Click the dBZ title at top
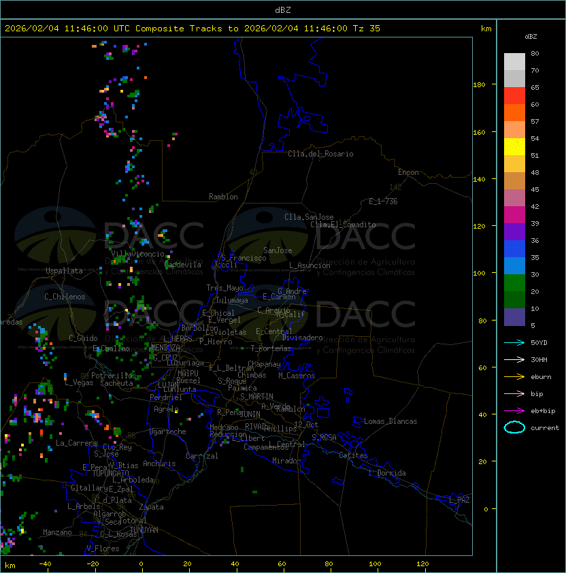 click(283, 10)
